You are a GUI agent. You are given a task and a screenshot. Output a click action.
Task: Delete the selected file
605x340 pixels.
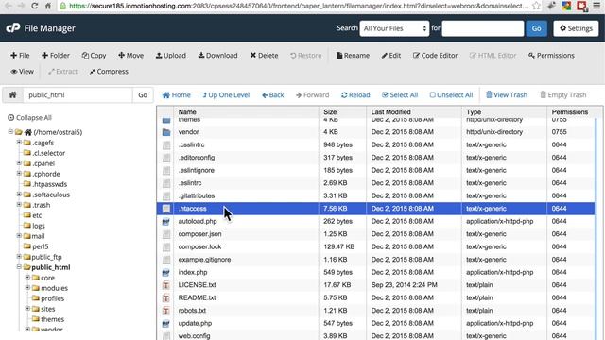point(264,56)
